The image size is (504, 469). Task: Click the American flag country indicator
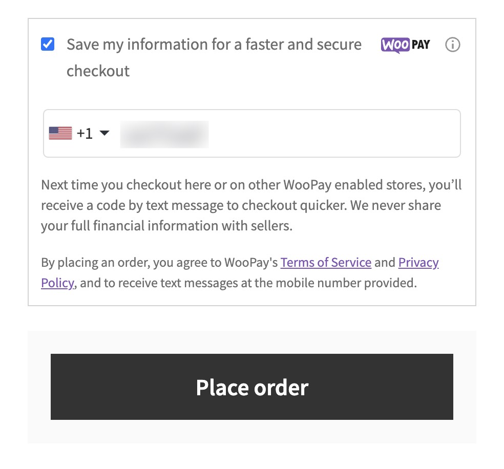[60, 133]
